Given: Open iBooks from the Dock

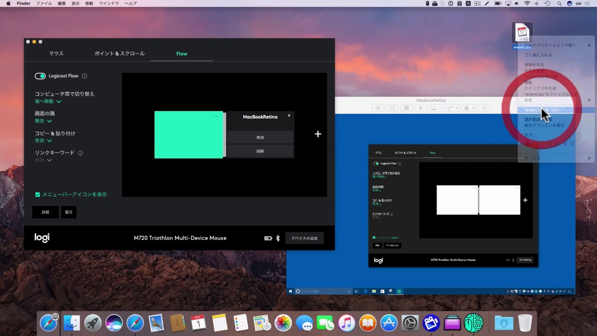Looking at the screenshot, I should (368, 322).
